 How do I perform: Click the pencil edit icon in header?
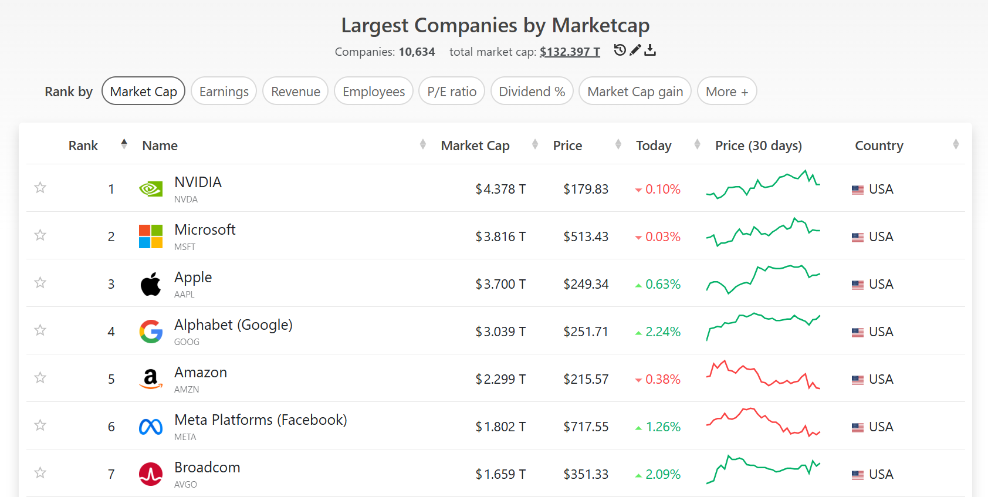tap(635, 50)
